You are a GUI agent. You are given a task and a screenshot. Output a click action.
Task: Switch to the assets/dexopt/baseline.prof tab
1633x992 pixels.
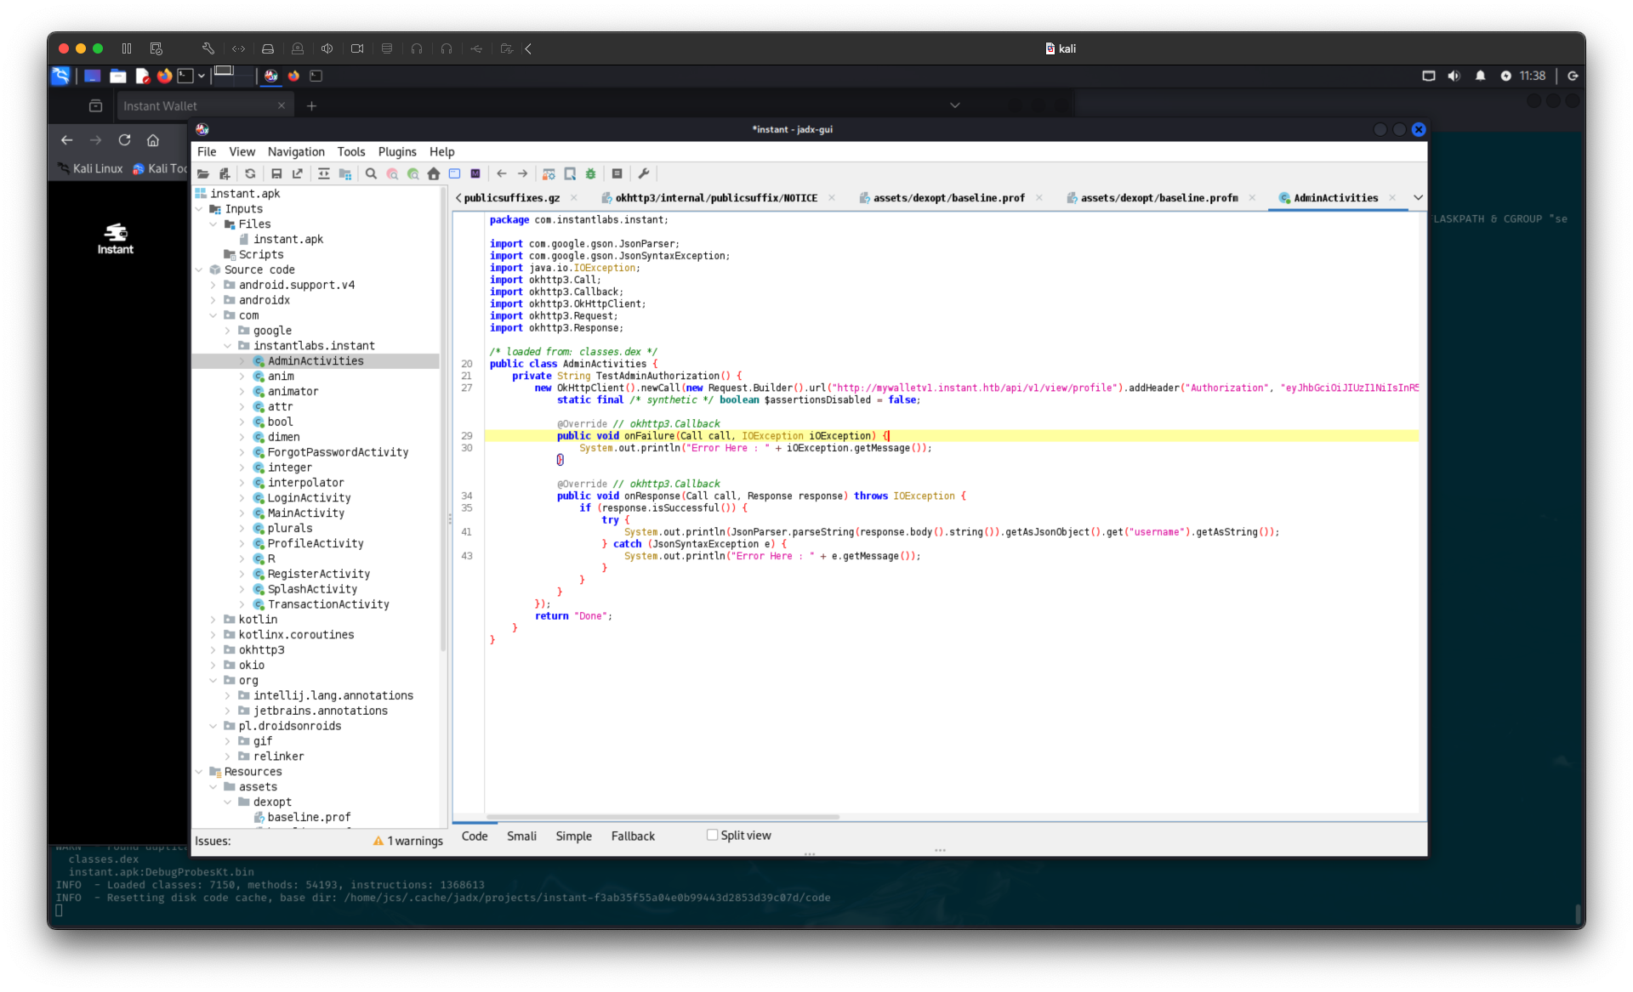948,198
